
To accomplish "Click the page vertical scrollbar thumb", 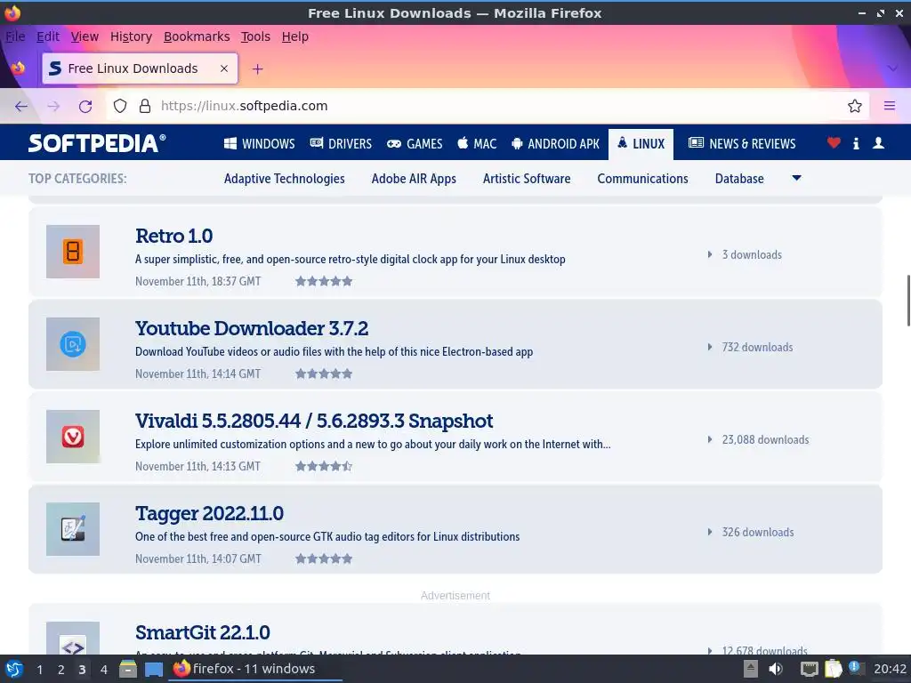I will point(907,301).
